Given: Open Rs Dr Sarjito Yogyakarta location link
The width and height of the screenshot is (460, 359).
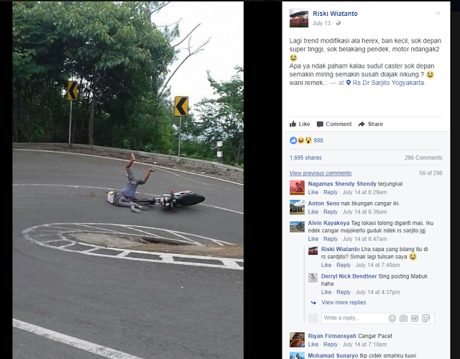Looking at the screenshot, I should point(388,83).
